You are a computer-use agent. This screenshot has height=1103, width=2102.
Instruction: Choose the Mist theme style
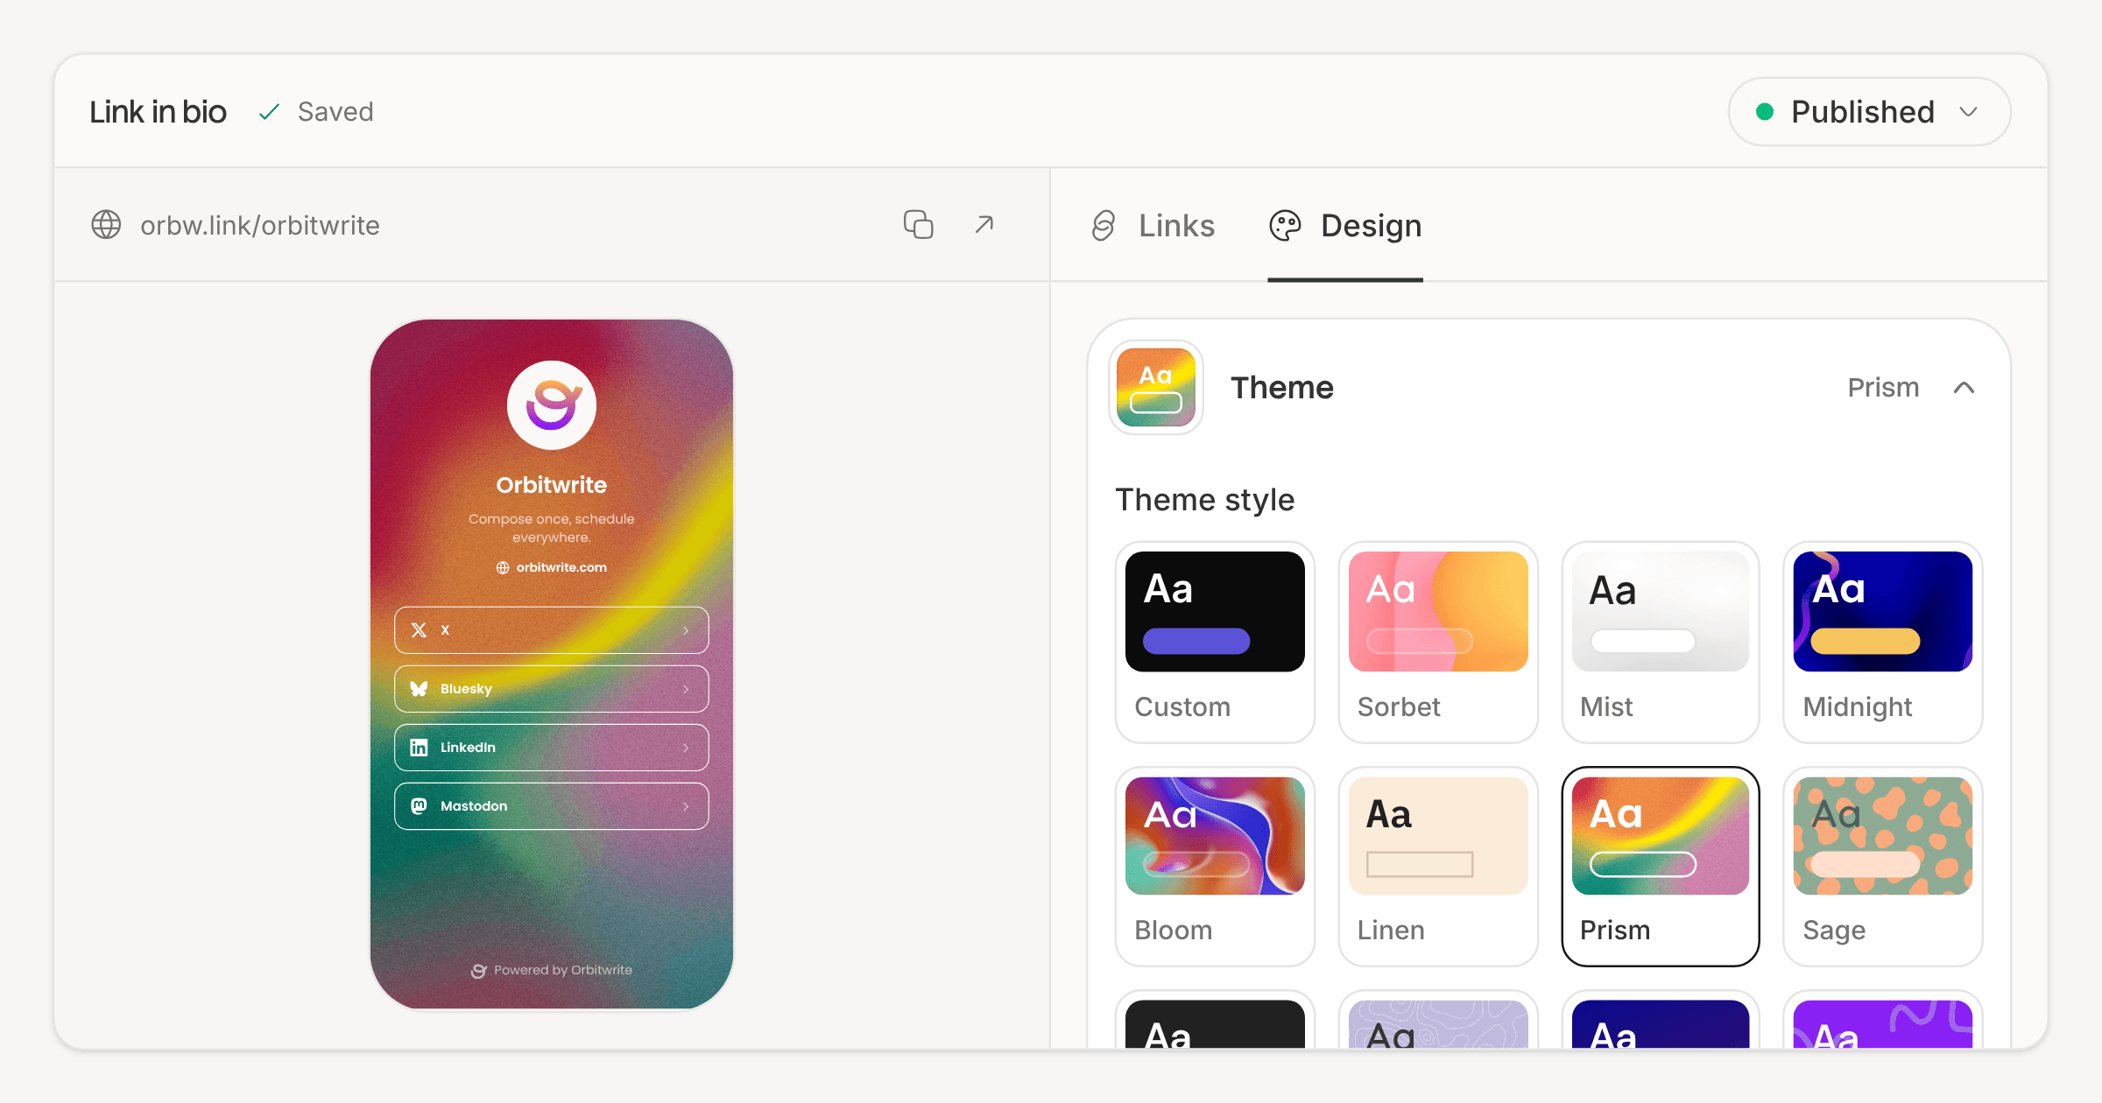[1661, 642]
